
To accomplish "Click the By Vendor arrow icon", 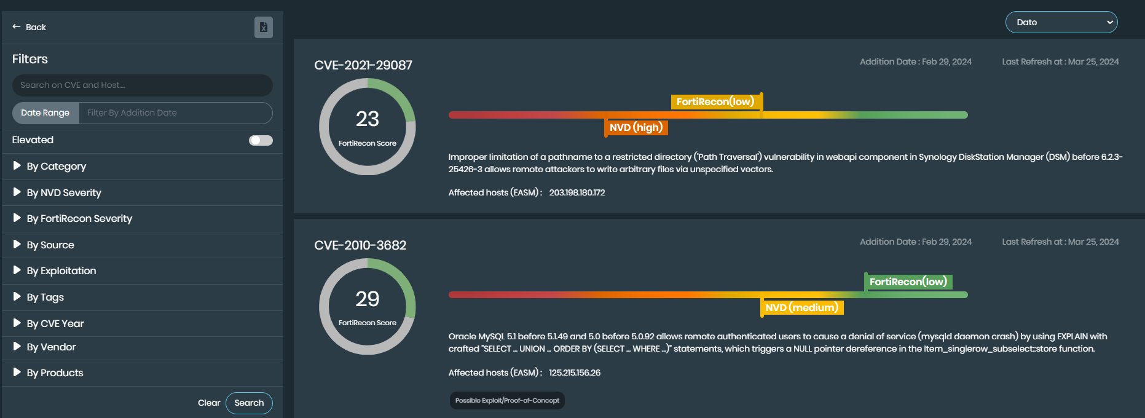I will coord(17,347).
